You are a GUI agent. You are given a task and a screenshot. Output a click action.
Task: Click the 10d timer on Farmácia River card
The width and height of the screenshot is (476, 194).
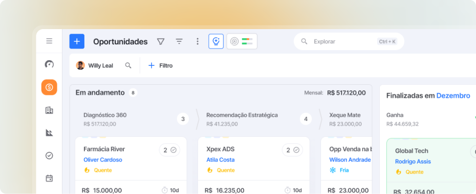(170, 190)
